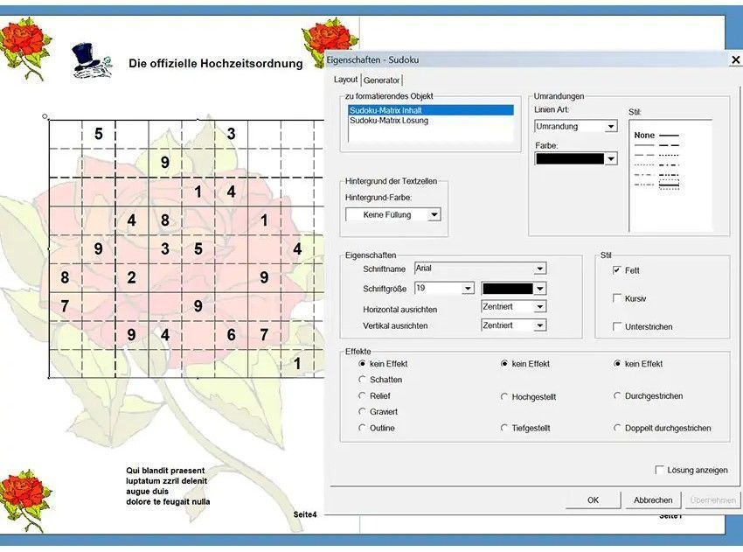This screenshot has height=552, width=743.
Task: Pick the thick solid line next to None
Action: (670, 136)
